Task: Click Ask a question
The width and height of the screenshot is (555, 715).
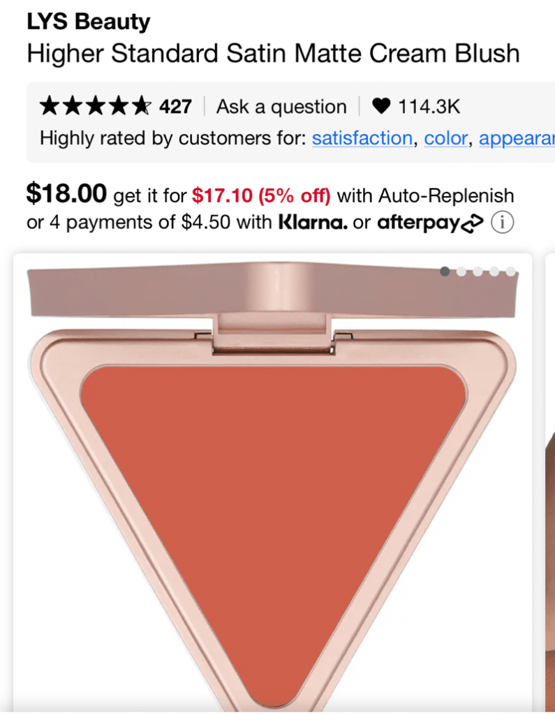Action: tap(281, 107)
